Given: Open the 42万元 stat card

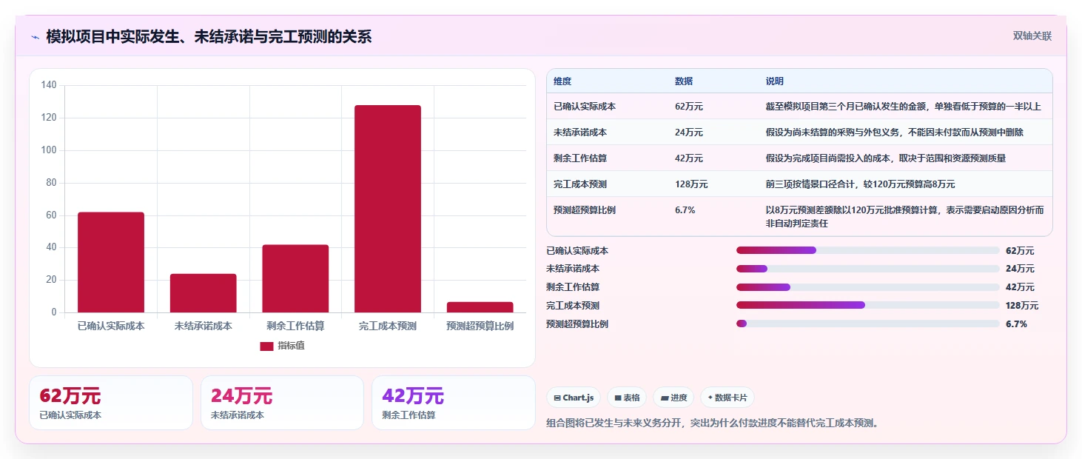Looking at the screenshot, I should click(x=453, y=403).
